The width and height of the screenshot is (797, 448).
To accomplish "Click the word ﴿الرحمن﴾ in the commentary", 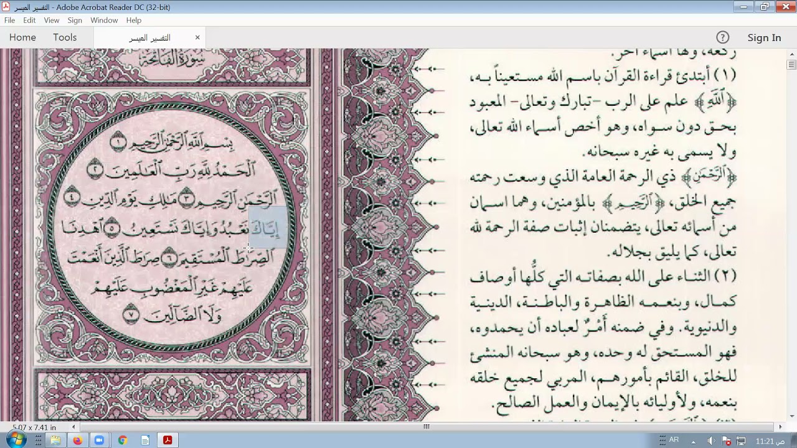I will tap(709, 177).
